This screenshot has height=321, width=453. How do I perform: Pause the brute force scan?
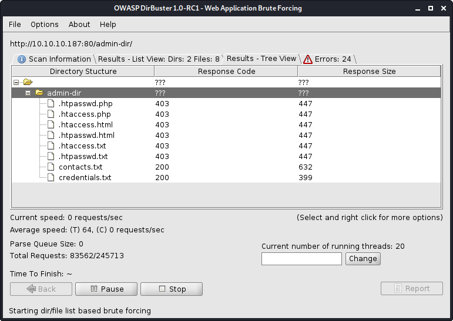[x=106, y=289]
